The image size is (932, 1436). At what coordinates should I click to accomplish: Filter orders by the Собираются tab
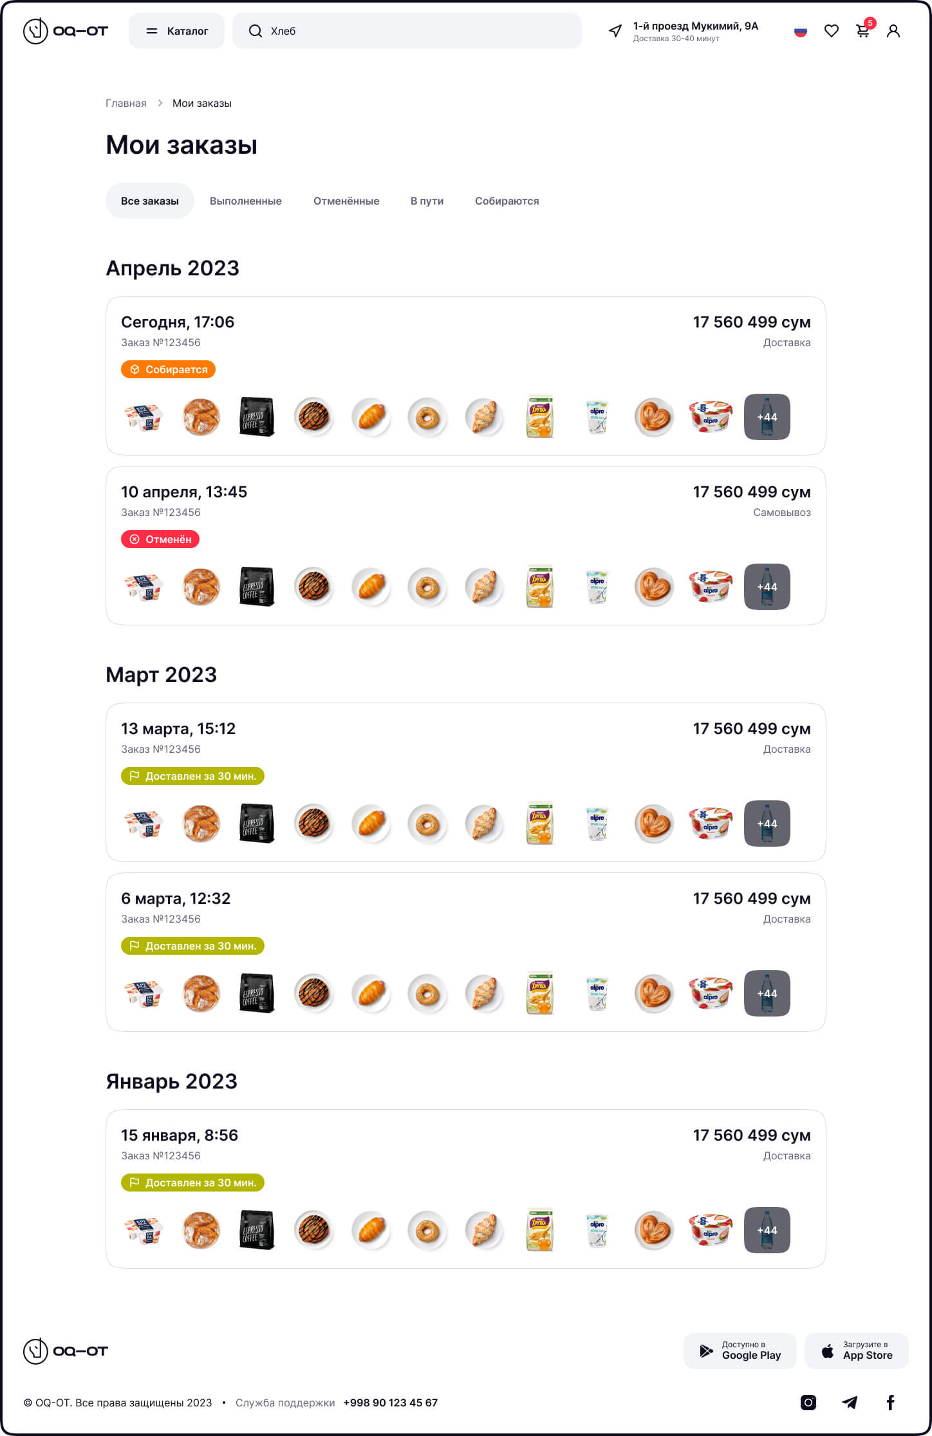(x=507, y=201)
